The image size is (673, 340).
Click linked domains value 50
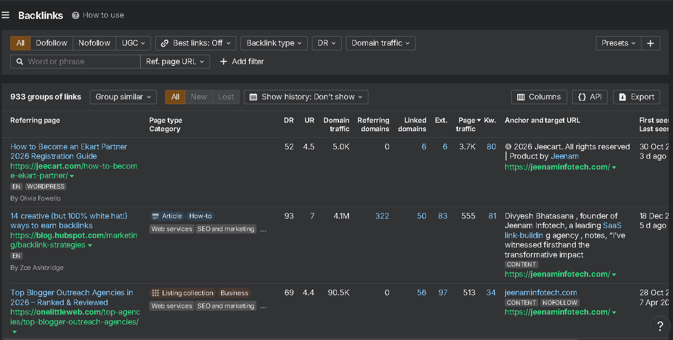coord(422,216)
